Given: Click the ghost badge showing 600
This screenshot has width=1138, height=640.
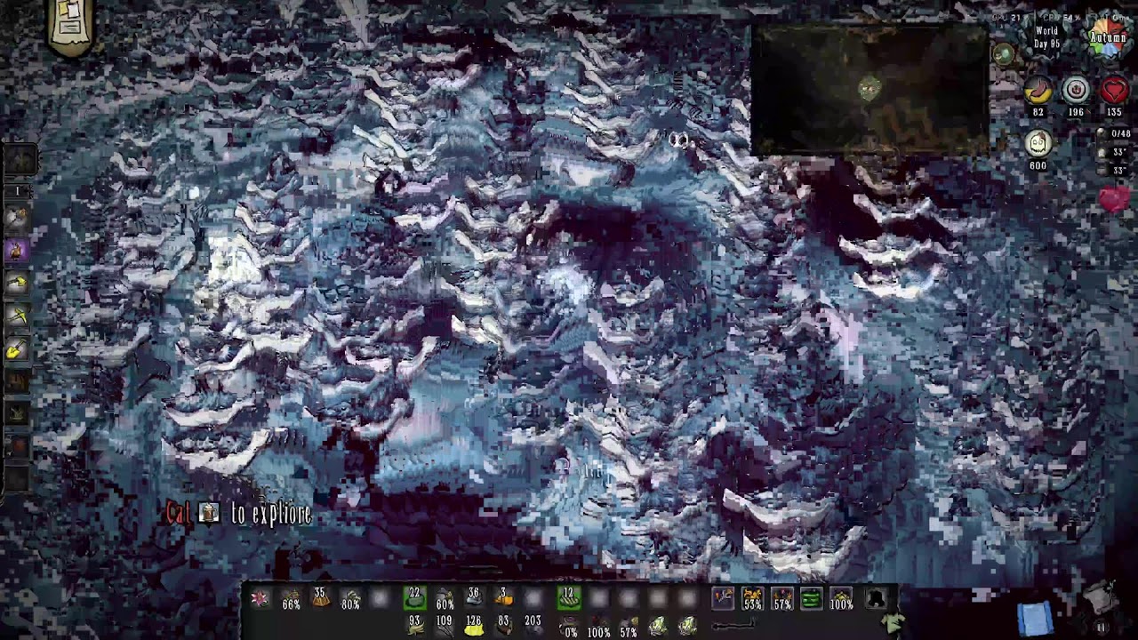Looking at the screenshot, I should click(1038, 144).
